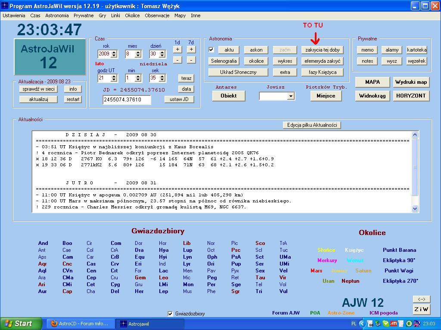
Task: Open Selenografia
Action: pyautogui.click(x=224, y=61)
